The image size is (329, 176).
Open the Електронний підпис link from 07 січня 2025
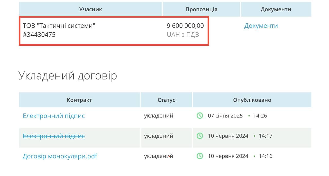(54, 116)
